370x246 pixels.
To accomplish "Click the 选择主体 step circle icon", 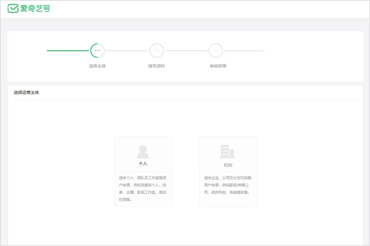I will 97,50.
